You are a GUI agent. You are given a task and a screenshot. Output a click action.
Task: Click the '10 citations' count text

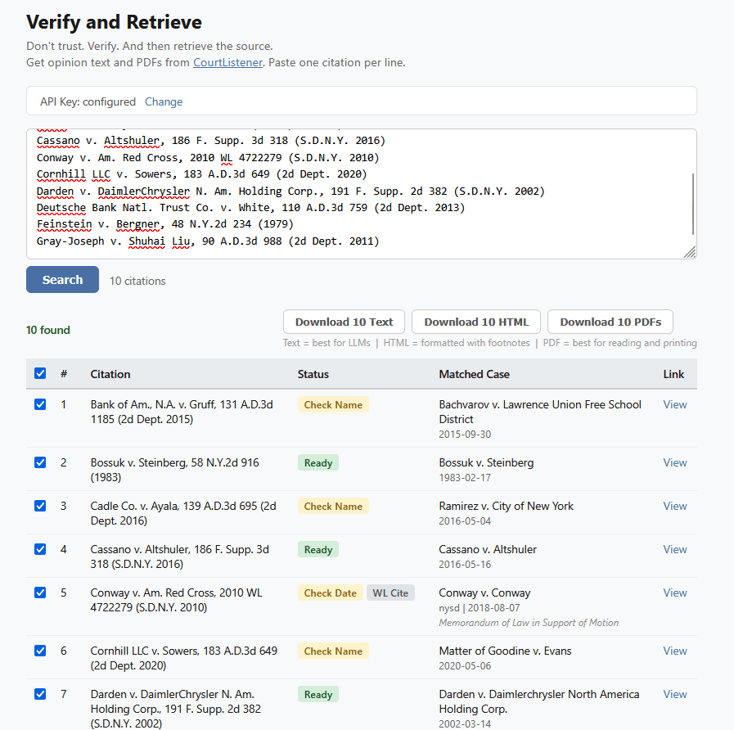137,281
